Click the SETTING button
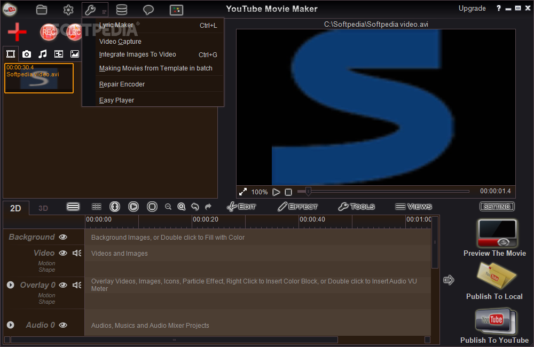 (497, 207)
